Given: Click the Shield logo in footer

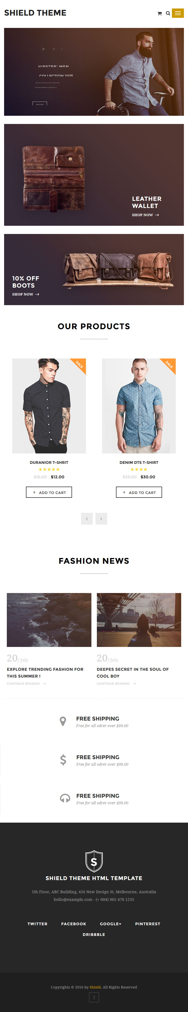Looking at the screenshot, I should pos(94,861).
